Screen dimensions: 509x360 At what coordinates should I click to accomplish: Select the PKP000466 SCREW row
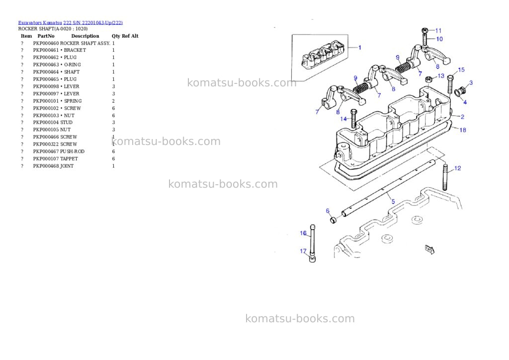(x=68, y=137)
